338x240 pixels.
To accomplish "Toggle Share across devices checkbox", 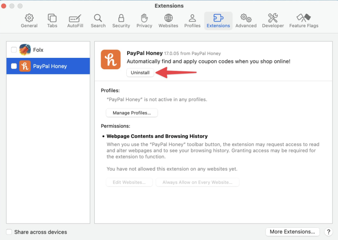I will [x=9, y=232].
